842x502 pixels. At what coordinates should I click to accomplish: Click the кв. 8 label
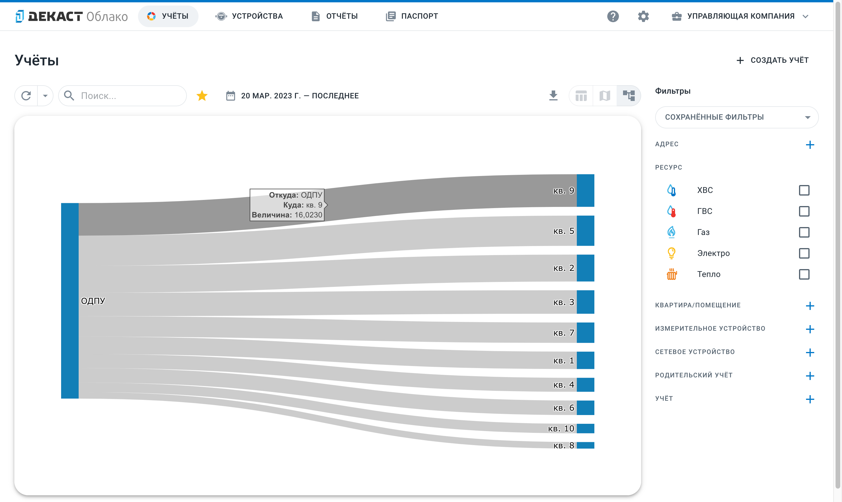563,445
